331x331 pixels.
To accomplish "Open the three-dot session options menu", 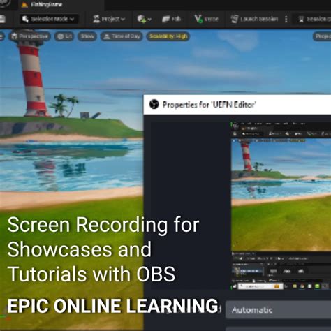I will (x=286, y=19).
